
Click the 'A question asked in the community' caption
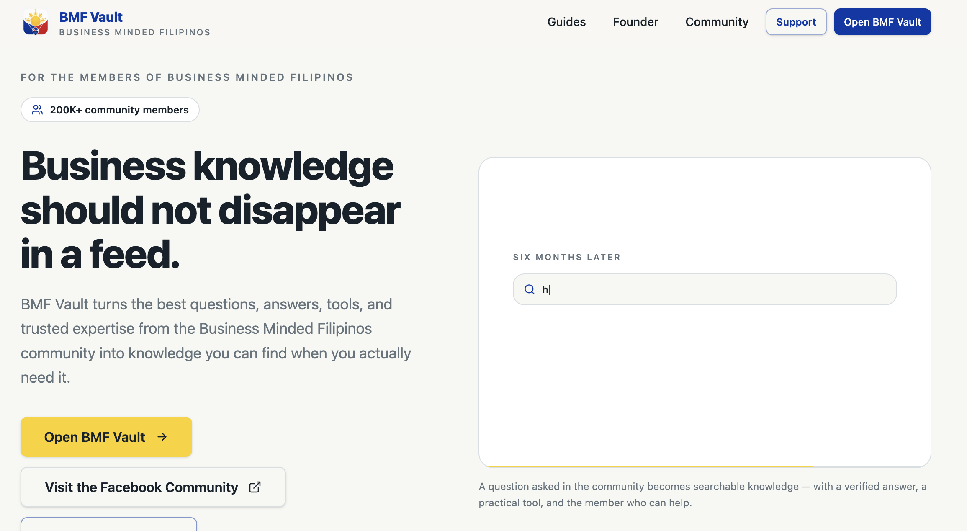click(703, 495)
